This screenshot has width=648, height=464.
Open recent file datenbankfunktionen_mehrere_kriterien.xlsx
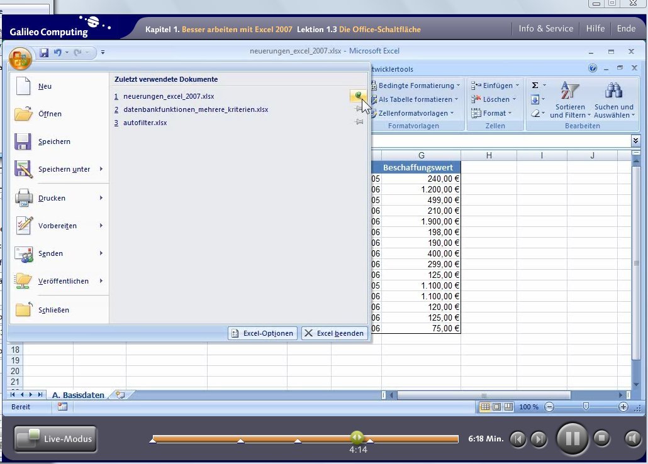196,109
